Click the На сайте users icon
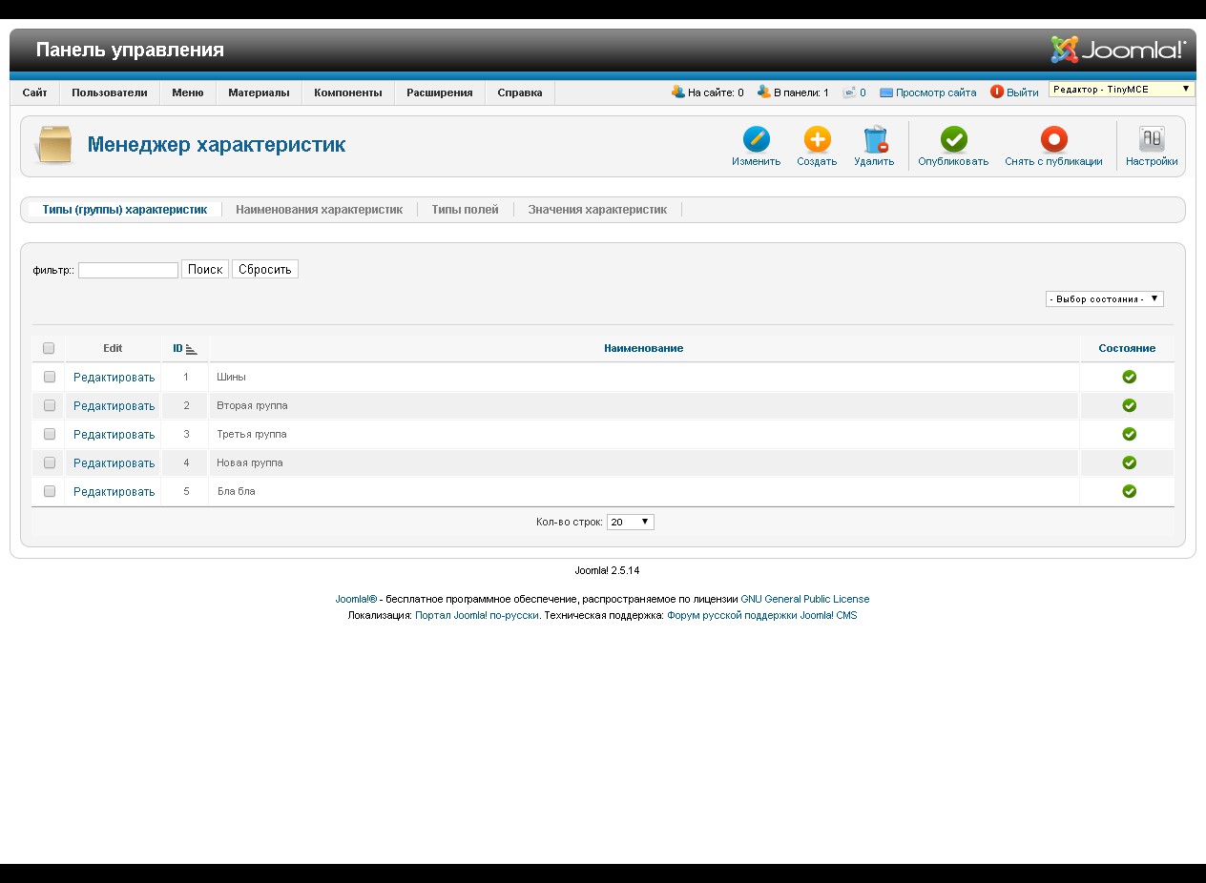The height and width of the screenshot is (883, 1206). pyautogui.click(x=677, y=92)
